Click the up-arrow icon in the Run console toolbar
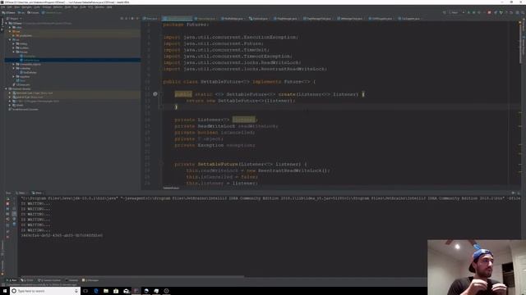 (14, 198)
